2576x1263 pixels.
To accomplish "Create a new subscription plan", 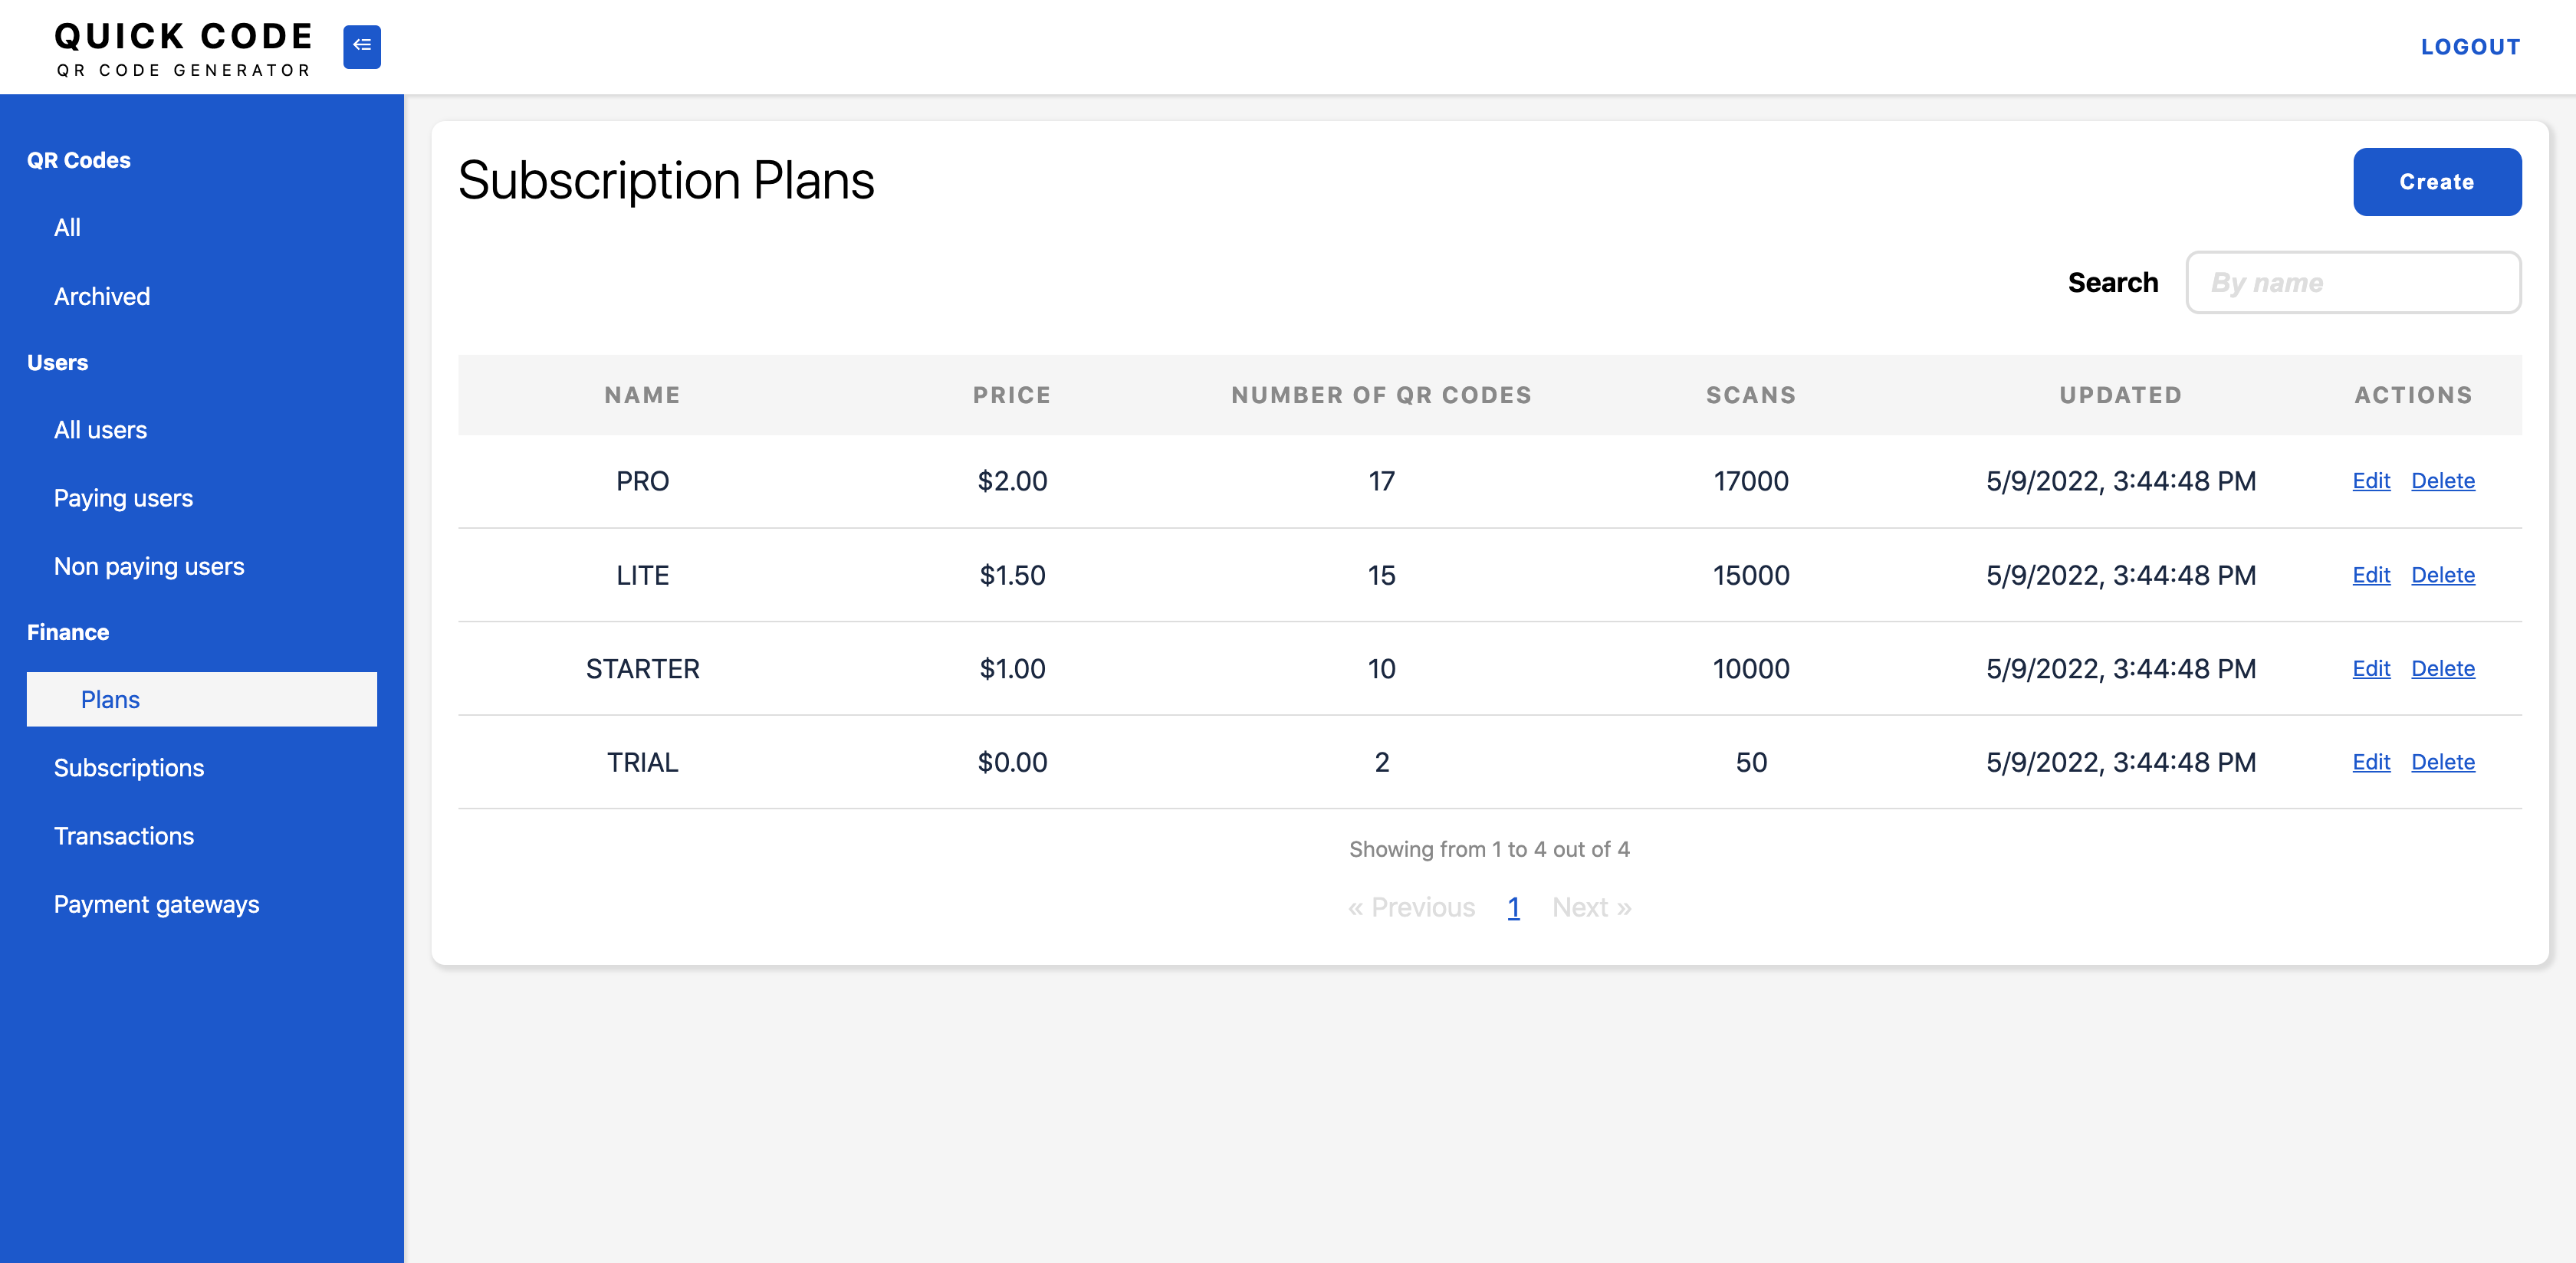I will 2437,181.
